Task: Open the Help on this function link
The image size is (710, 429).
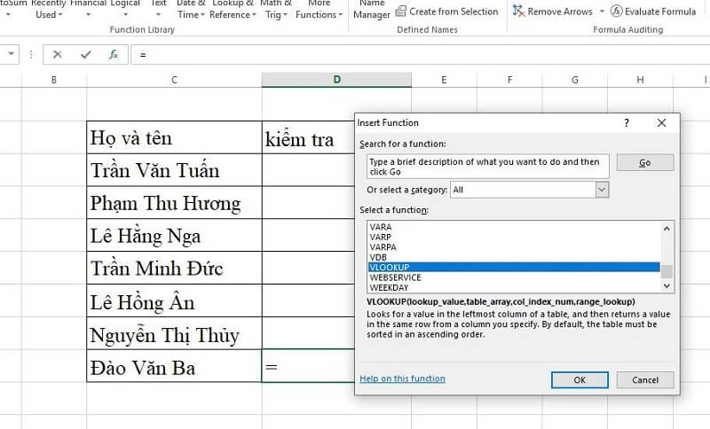Action: pos(402,379)
